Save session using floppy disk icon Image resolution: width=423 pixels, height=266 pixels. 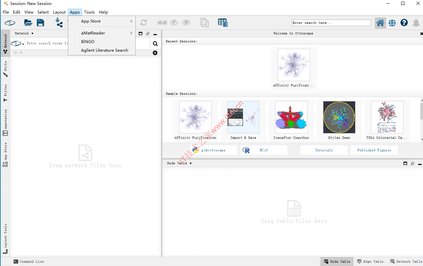40,23
